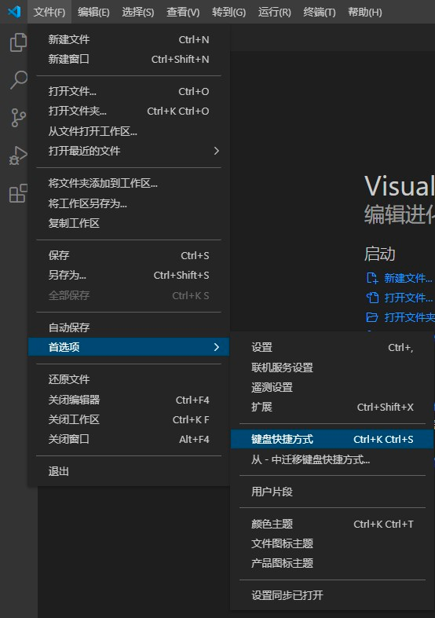Open the Extensions icon in activity bar
Image resolution: width=435 pixels, height=618 pixels.
point(18,193)
